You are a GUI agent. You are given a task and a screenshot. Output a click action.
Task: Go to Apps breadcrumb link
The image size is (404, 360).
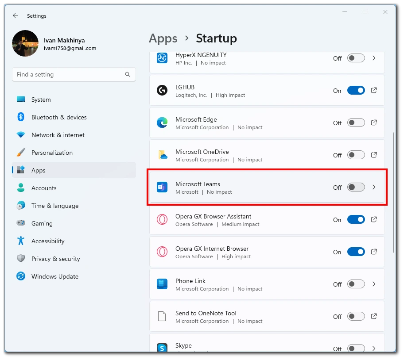pos(163,39)
